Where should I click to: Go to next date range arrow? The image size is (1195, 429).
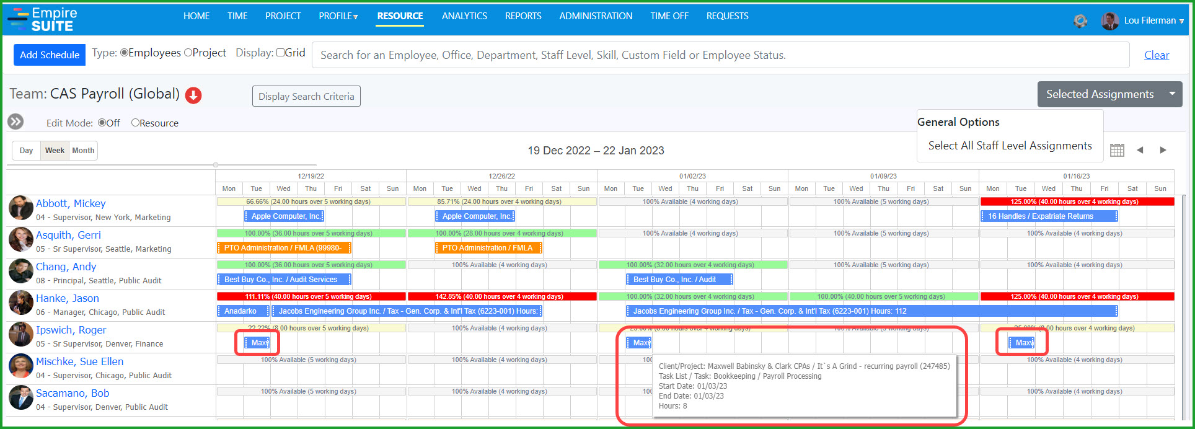coord(1163,150)
